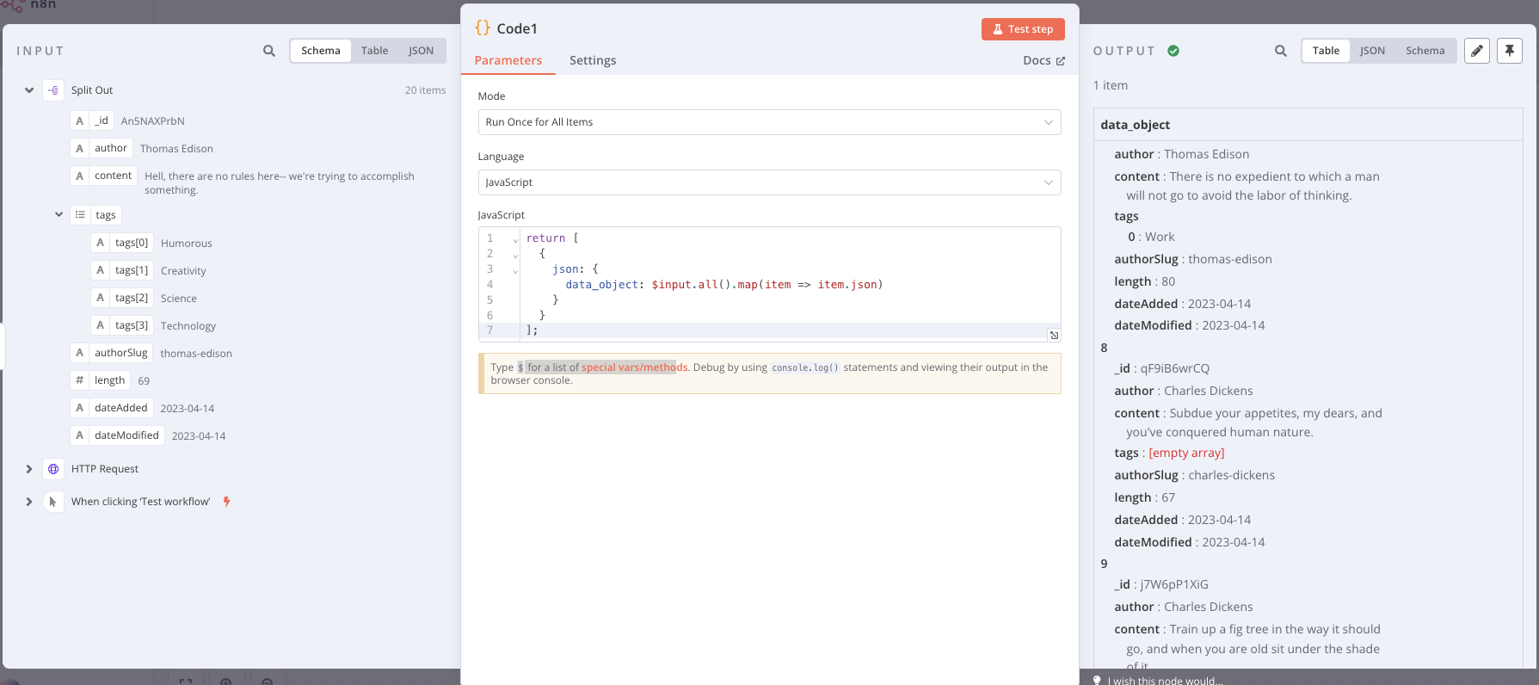Open the Settings tab

pos(593,60)
